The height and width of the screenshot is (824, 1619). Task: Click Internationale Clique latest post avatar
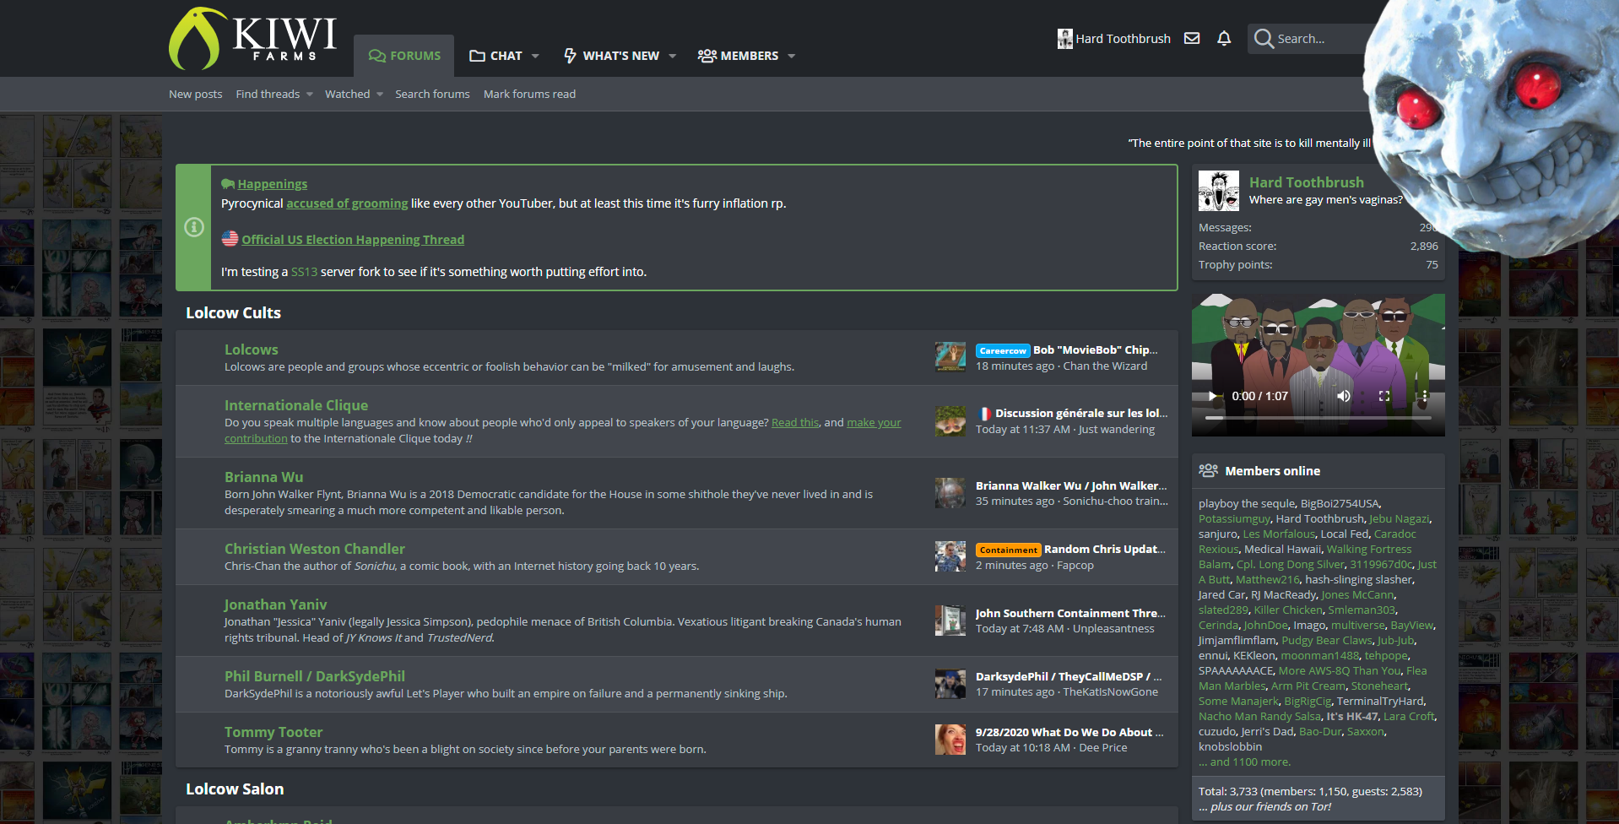click(950, 420)
